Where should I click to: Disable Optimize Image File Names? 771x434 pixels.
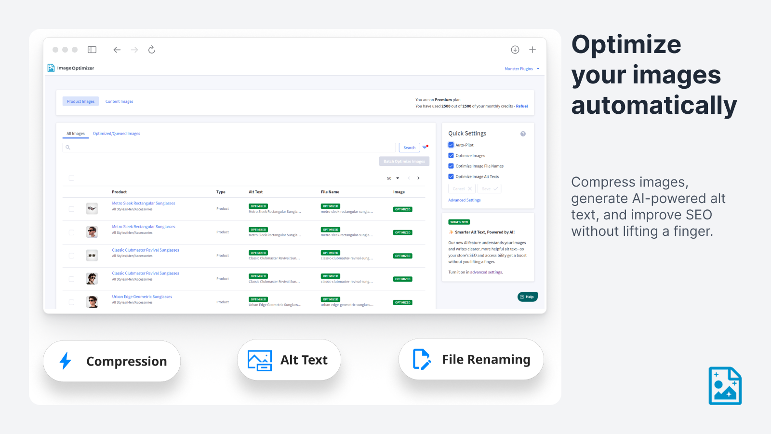451,166
